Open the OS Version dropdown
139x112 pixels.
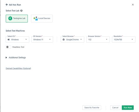42,40
